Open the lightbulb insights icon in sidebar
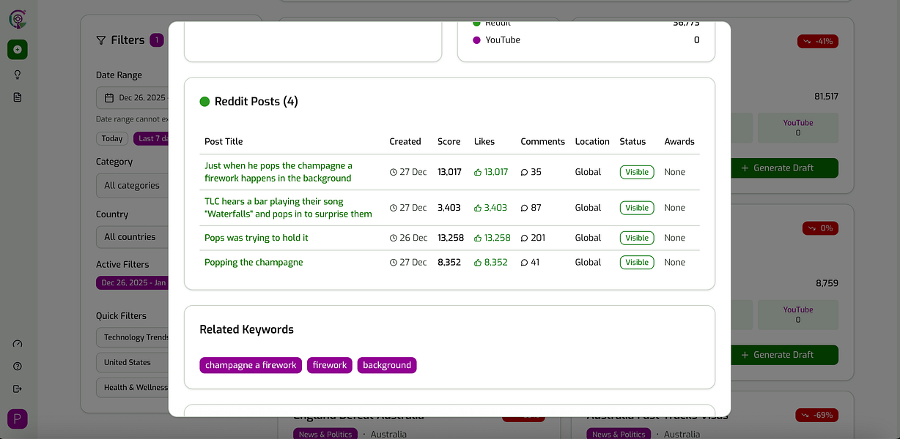Image resolution: width=900 pixels, height=439 pixels. (x=18, y=75)
